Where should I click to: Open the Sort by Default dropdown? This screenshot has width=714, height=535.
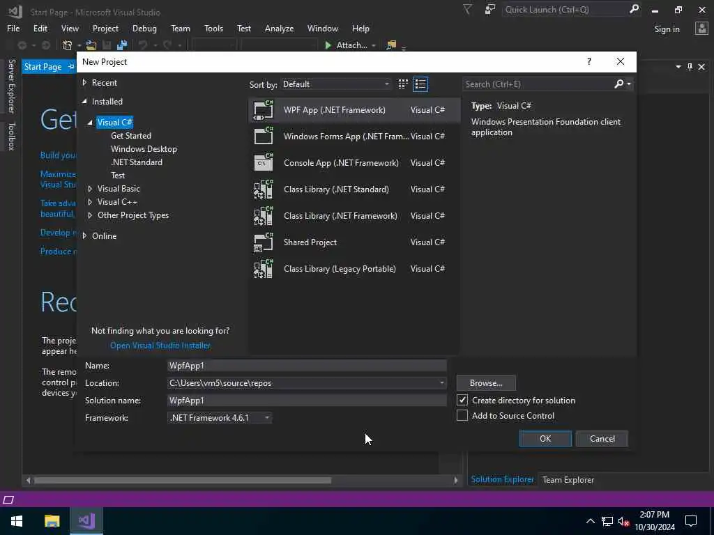pyautogui.click(x=335, y=84)
